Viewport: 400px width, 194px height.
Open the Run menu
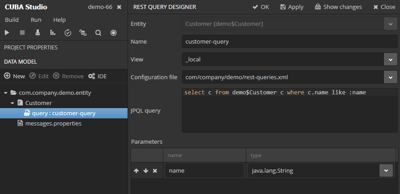(36, 20)
